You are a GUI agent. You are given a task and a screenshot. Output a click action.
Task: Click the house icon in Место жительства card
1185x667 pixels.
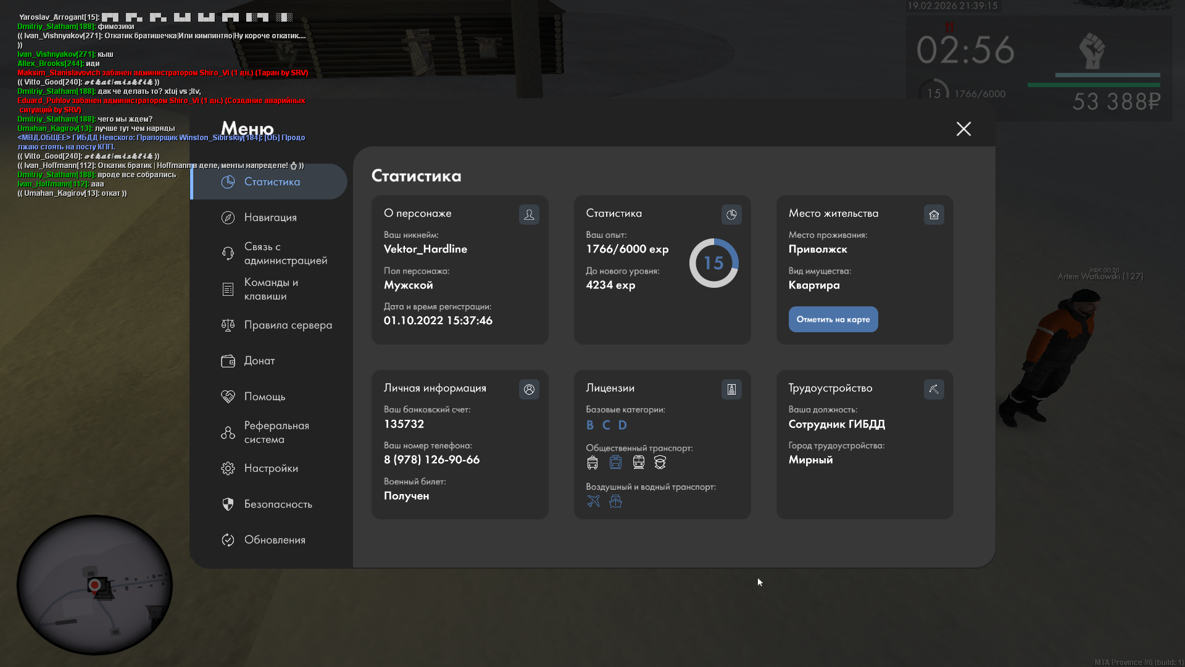(x=934, y=214)
